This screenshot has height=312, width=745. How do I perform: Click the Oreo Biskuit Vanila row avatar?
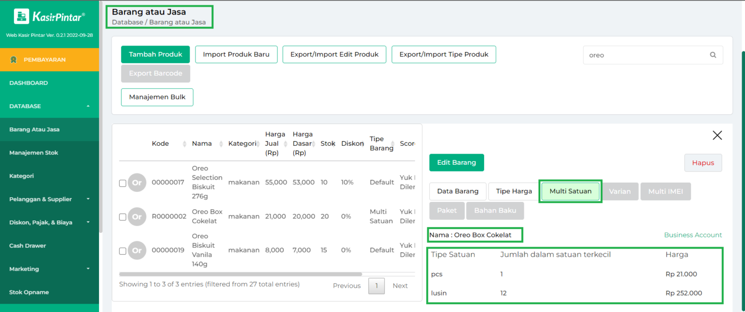pyautogui.click(x=137, y=250)
